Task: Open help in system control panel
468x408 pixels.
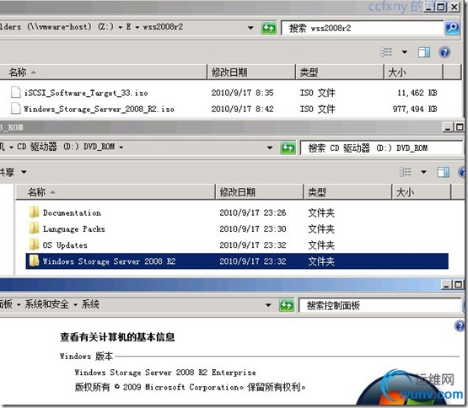Action: click(460, 325)
